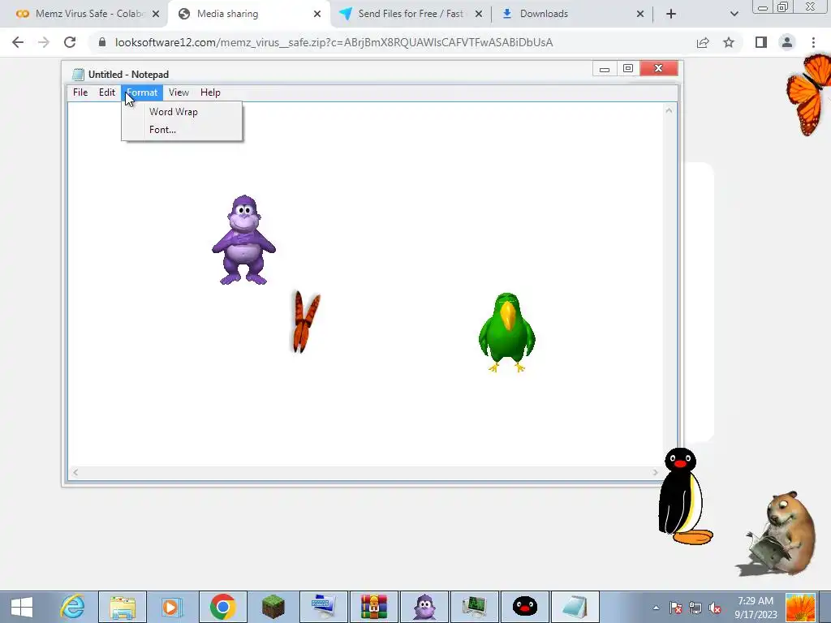Screen dimensions: 831x623
Task: Toggle the Chrome side panel
Action: (761, 42)
